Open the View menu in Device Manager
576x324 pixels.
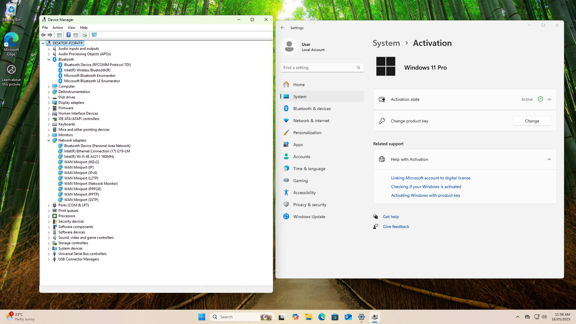point(72,28)
